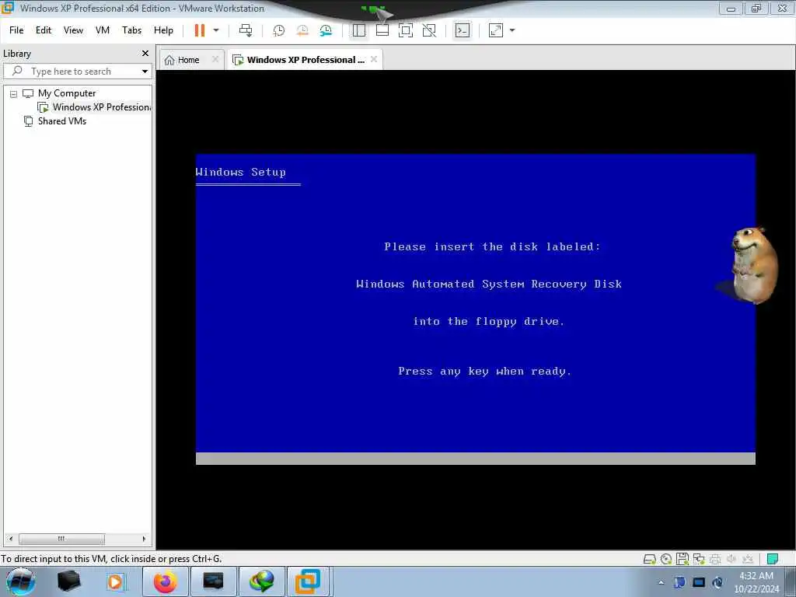The height and width of the screenshot is (597, 796).
Task: Click the printer device status icon
Action: [x=715, y=560]
